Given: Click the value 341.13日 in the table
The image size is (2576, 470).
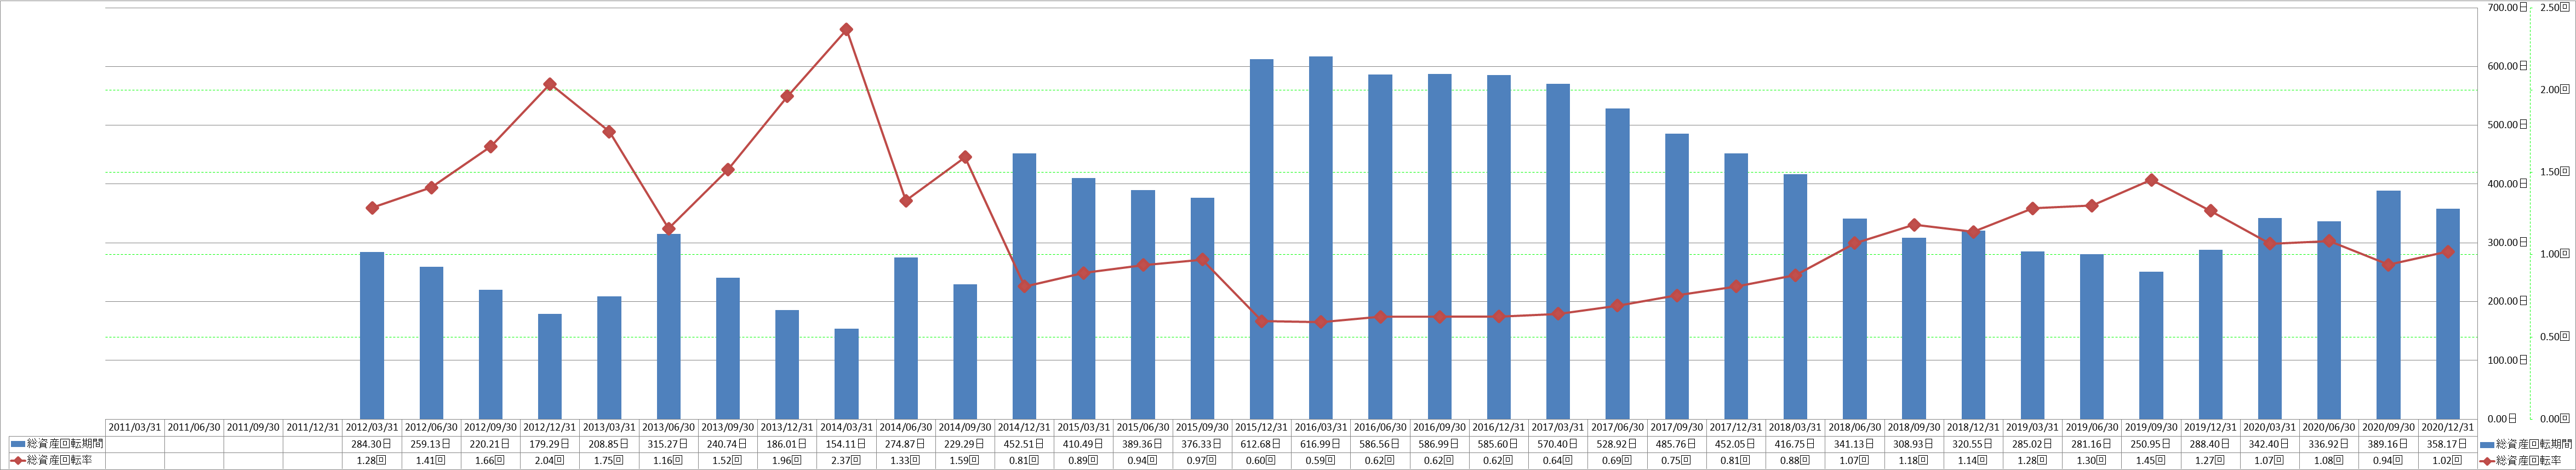Looking at the screenshot, I should tap(1854, 444).
